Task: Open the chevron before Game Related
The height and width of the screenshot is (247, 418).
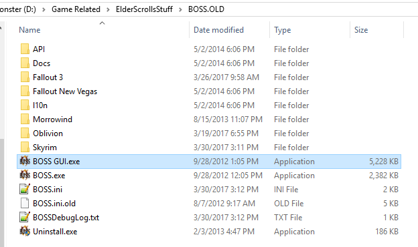Action: coord(44,9)
